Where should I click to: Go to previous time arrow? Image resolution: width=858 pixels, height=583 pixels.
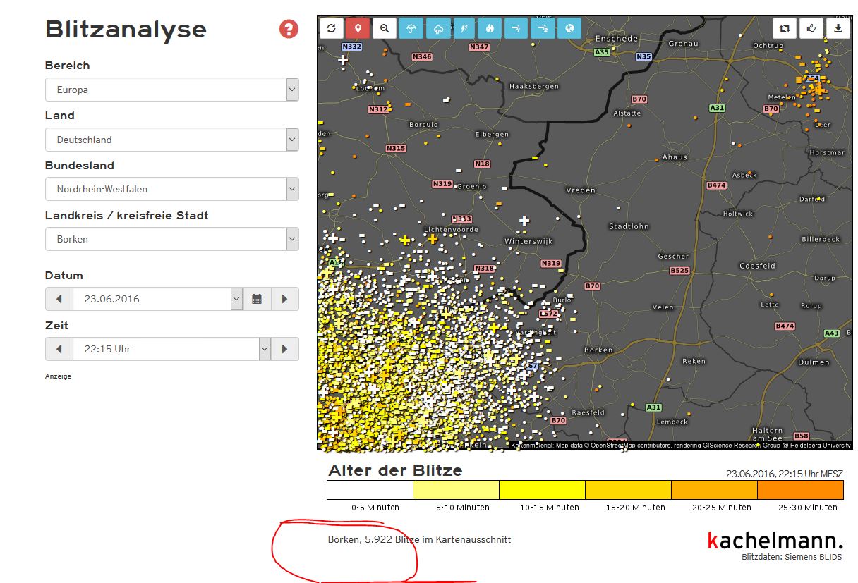tap(59, 349)
